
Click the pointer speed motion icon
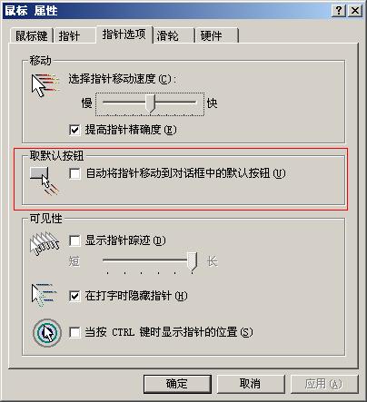tap(45, 85)
